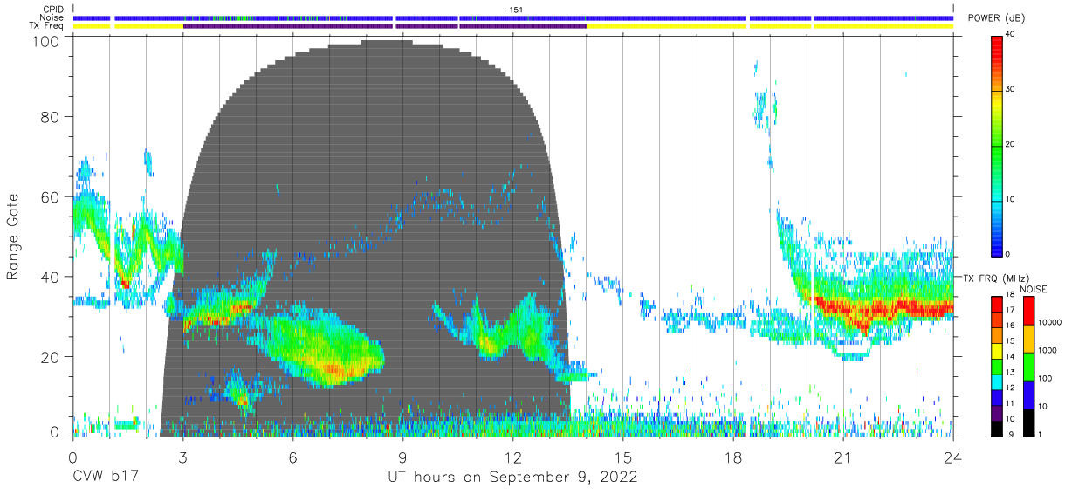Viewport: 1072px width, 495px height.
Task: Click the 30 tick on the power colorbar
Action: point(1010,89)
